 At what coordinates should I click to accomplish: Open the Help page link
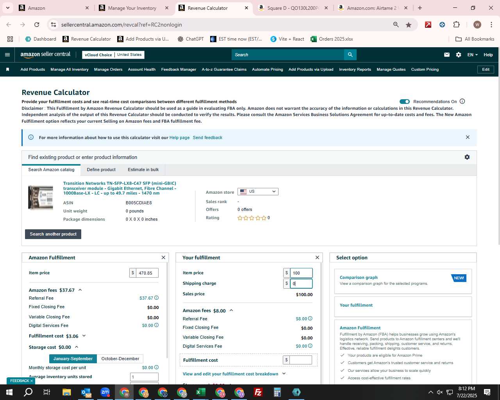tap(179, 137)
